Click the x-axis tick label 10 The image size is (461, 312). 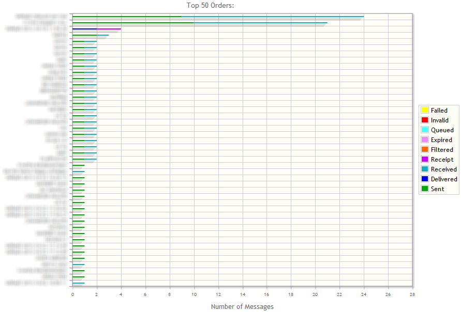pos(194,294)
